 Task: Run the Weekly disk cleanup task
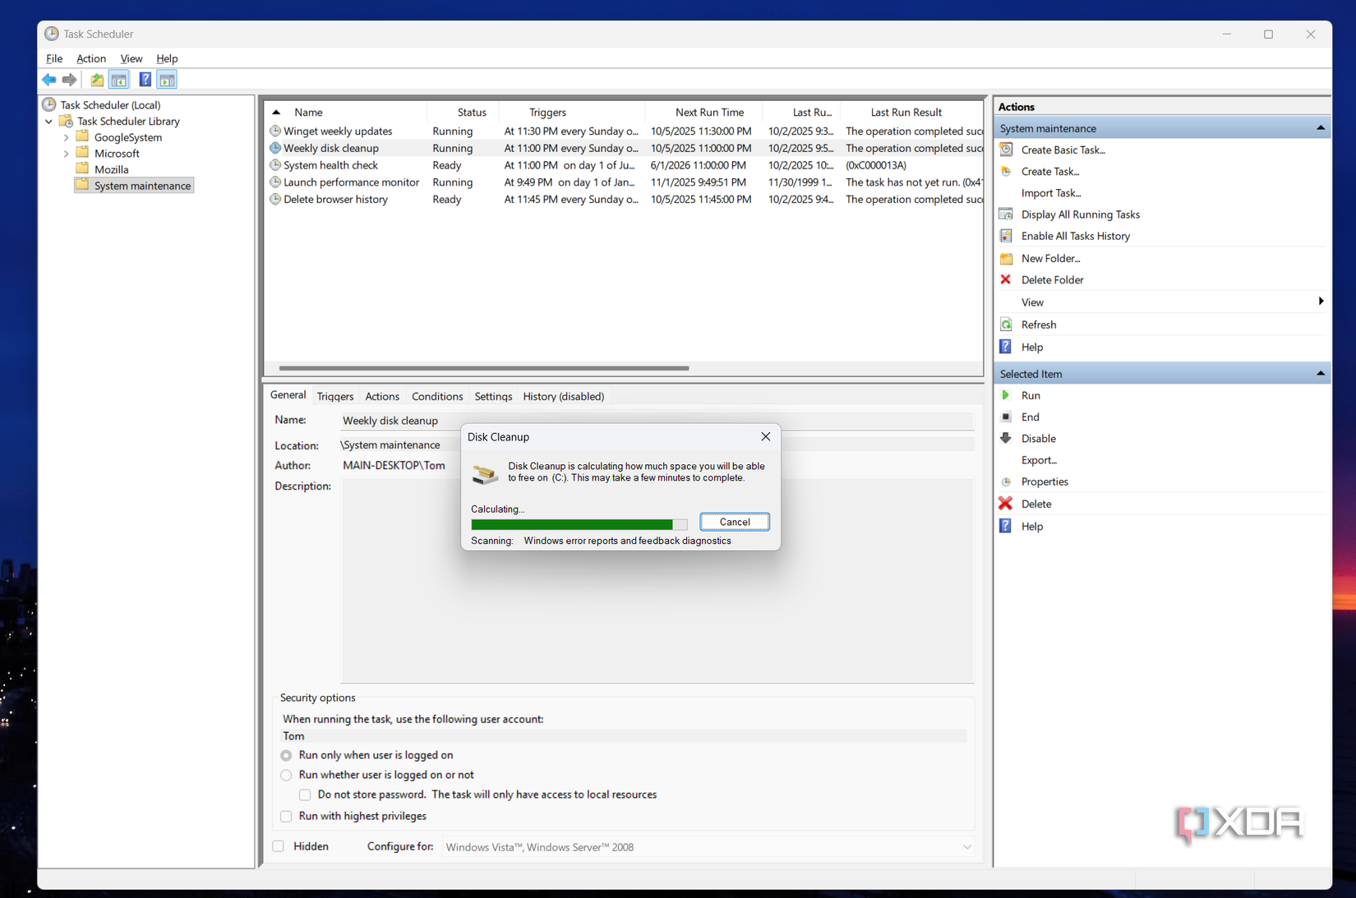click(1029, 395)
